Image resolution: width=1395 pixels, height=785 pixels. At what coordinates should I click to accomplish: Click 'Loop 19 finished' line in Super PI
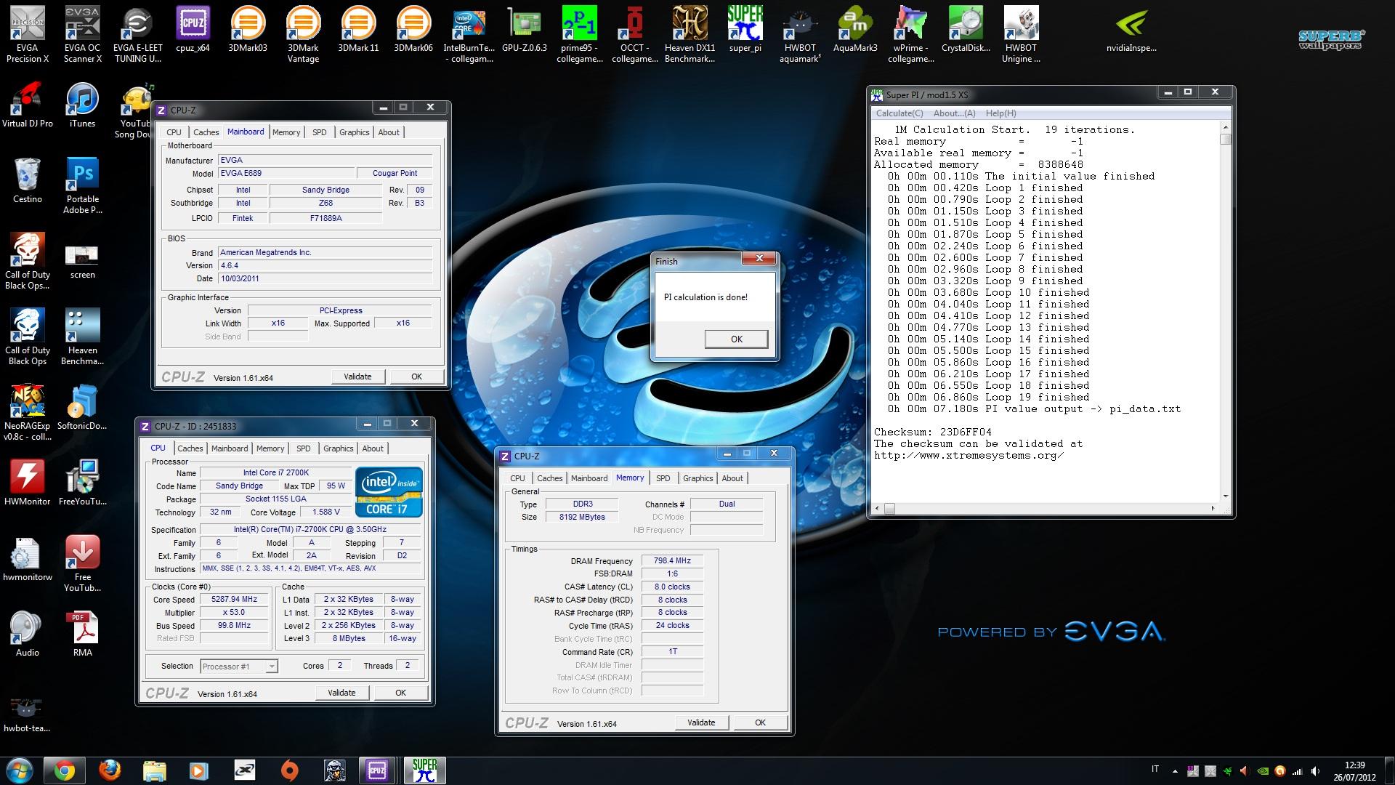coord(989,398)
